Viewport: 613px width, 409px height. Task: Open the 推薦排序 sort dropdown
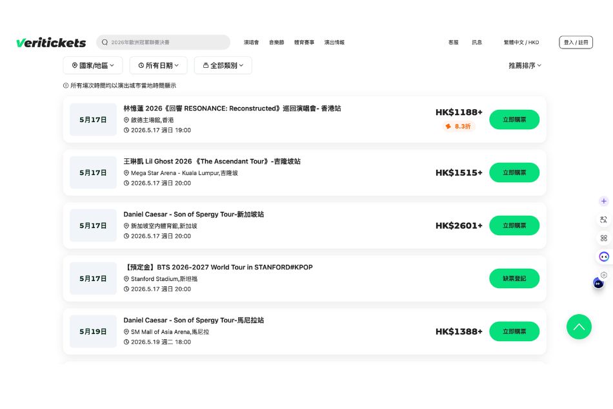(525, 65)
